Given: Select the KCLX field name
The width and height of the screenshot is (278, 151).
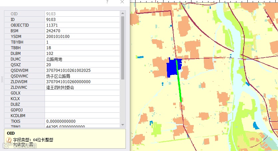Looking at the screenshot, I should click(x=15, y=98).
